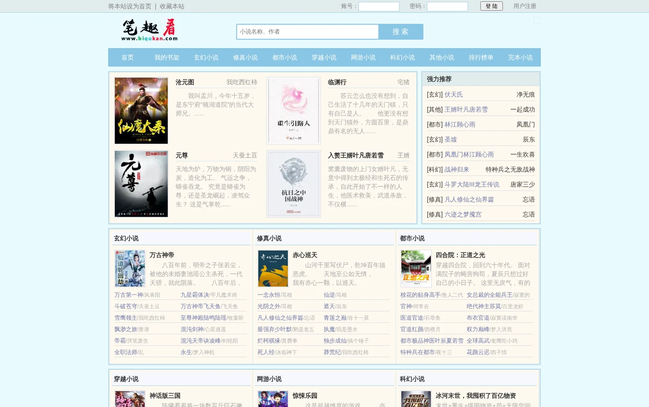Open the 赤心巡天 cover thumbnail
Image resolution: width=649 pixels, height=407 pixels.
[x=273, y=269]
